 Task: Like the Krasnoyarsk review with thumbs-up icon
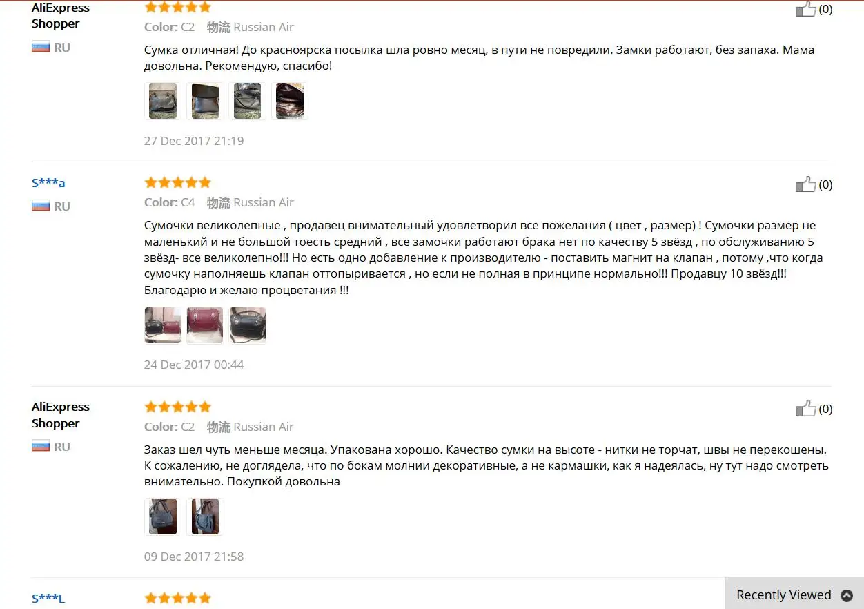(x=806, y=9)
